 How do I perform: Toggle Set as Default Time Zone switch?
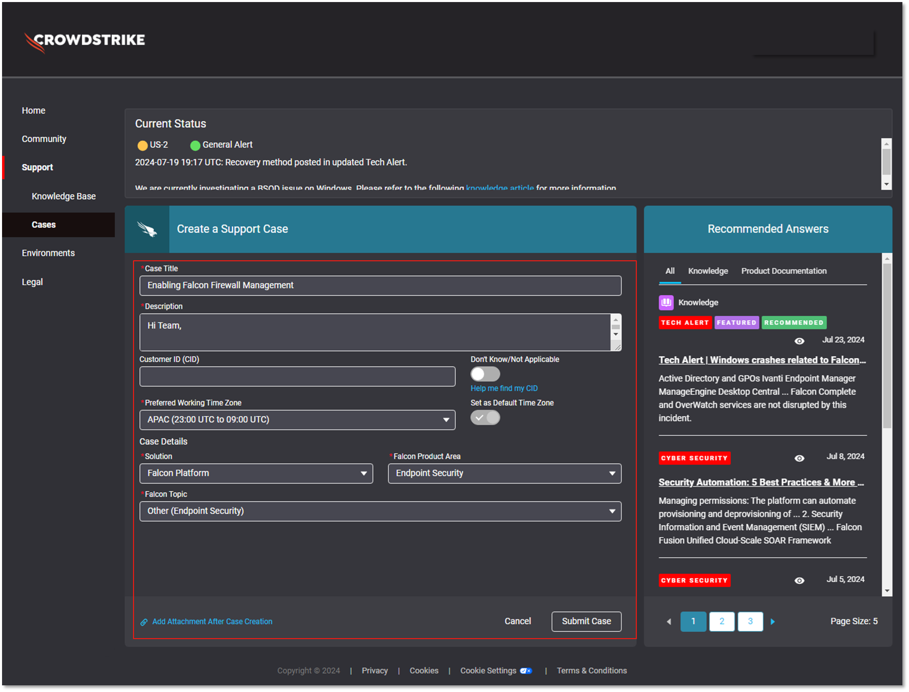(485, 417)
